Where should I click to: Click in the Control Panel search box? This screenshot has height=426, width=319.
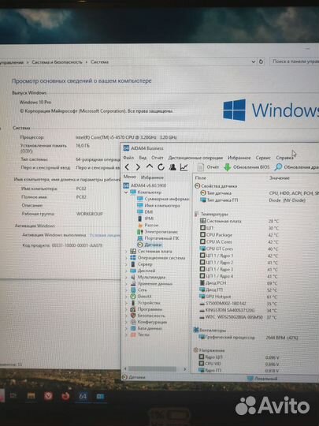295,62
